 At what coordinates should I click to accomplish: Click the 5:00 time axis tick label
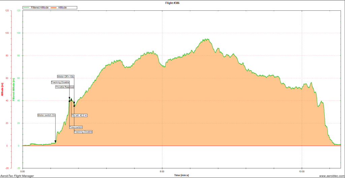point(162,171)
